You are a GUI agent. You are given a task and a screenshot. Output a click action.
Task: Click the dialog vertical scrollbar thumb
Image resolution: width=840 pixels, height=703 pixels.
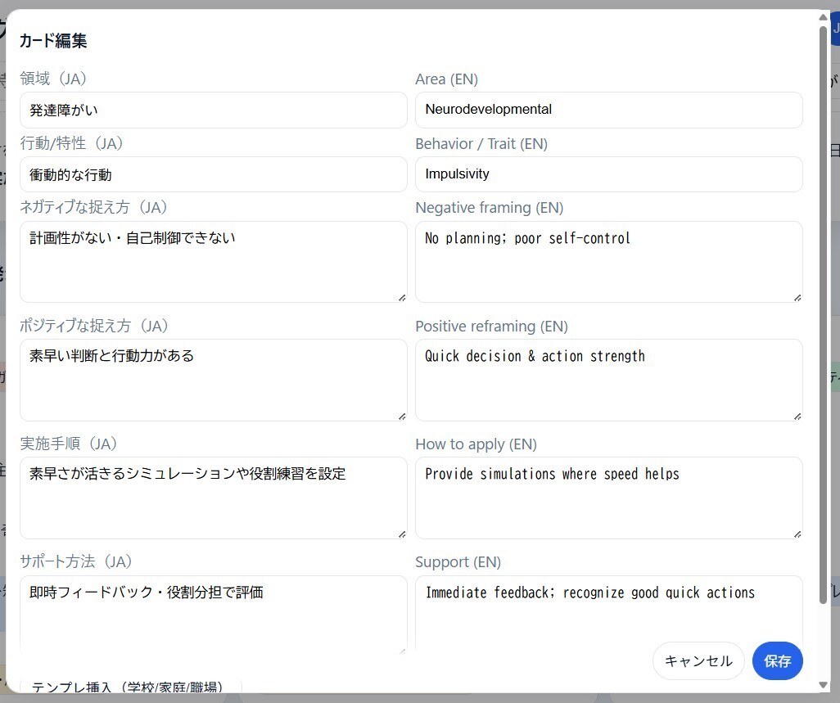pyautogui.click(x=824, y=315)
